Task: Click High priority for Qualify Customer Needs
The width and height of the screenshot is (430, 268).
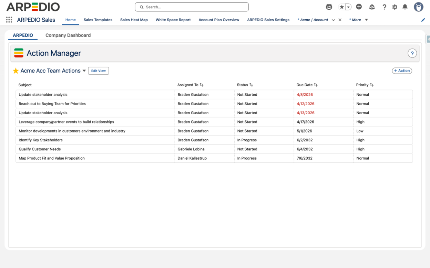Action: click(x=360, y=149)
